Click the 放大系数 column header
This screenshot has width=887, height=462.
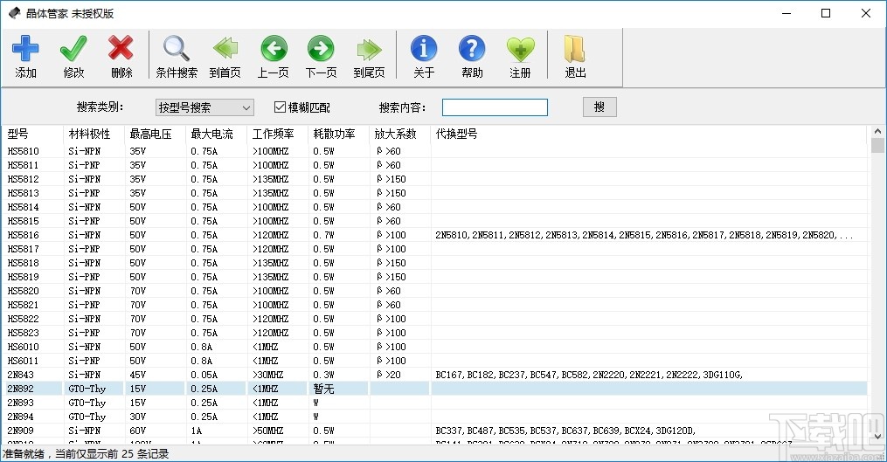(395, 134)
